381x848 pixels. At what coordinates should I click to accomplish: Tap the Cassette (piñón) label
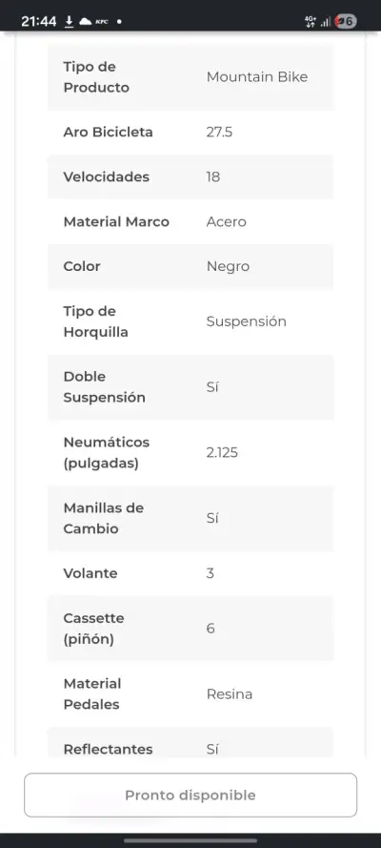(x=94, y=629)
